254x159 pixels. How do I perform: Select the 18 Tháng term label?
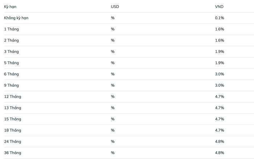12,130
